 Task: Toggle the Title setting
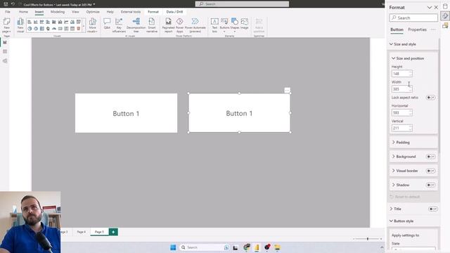433,209
